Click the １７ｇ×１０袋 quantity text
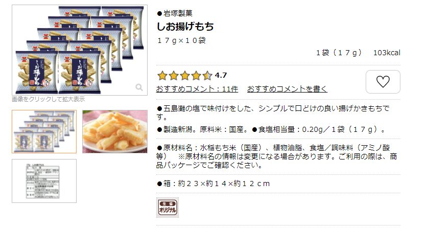 point(181,41)
